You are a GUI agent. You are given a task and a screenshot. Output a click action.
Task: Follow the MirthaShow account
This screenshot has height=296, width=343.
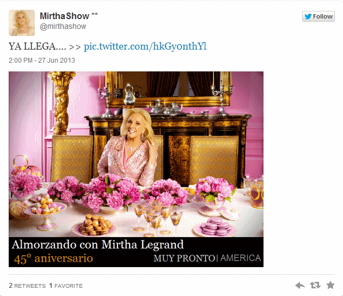click(x=318, y=16)
